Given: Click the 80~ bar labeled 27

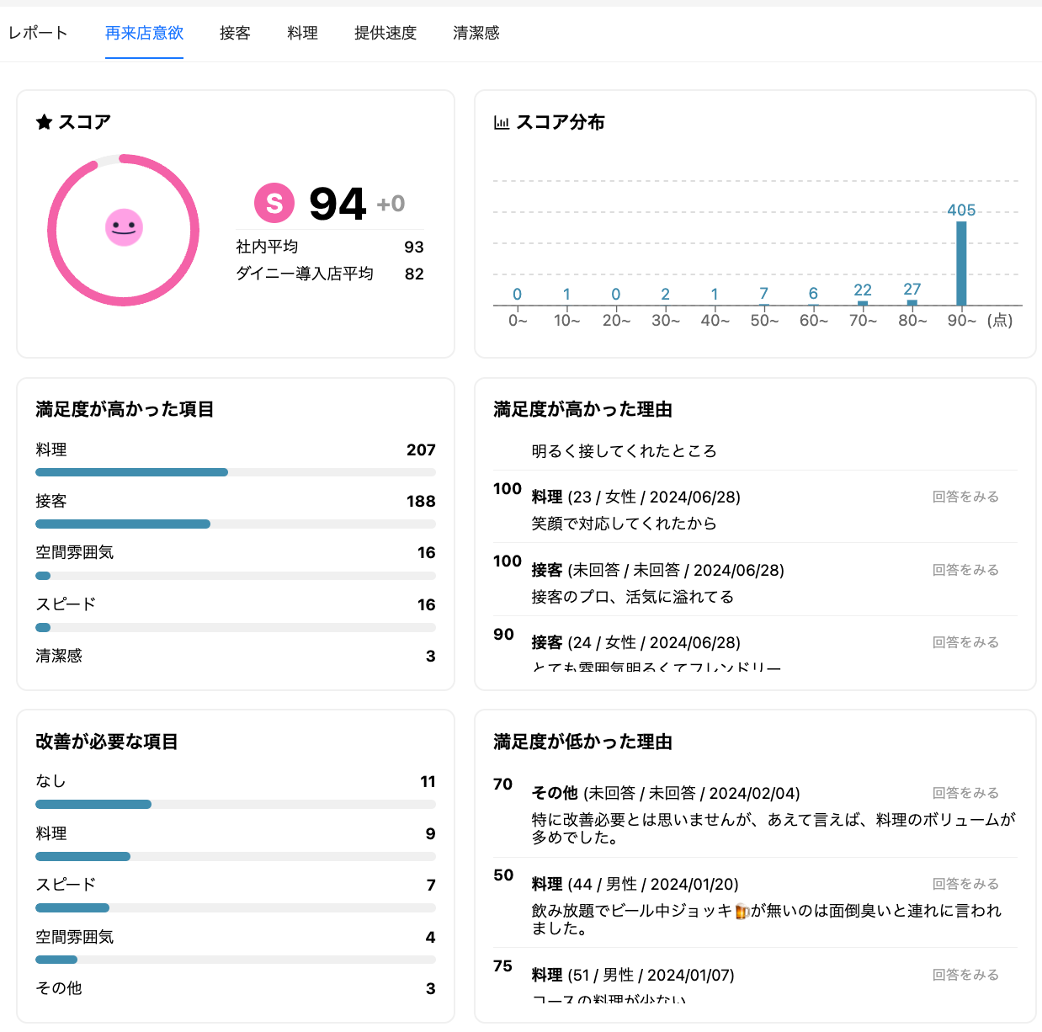Looking at the screenshot, I should click(912, 302).
